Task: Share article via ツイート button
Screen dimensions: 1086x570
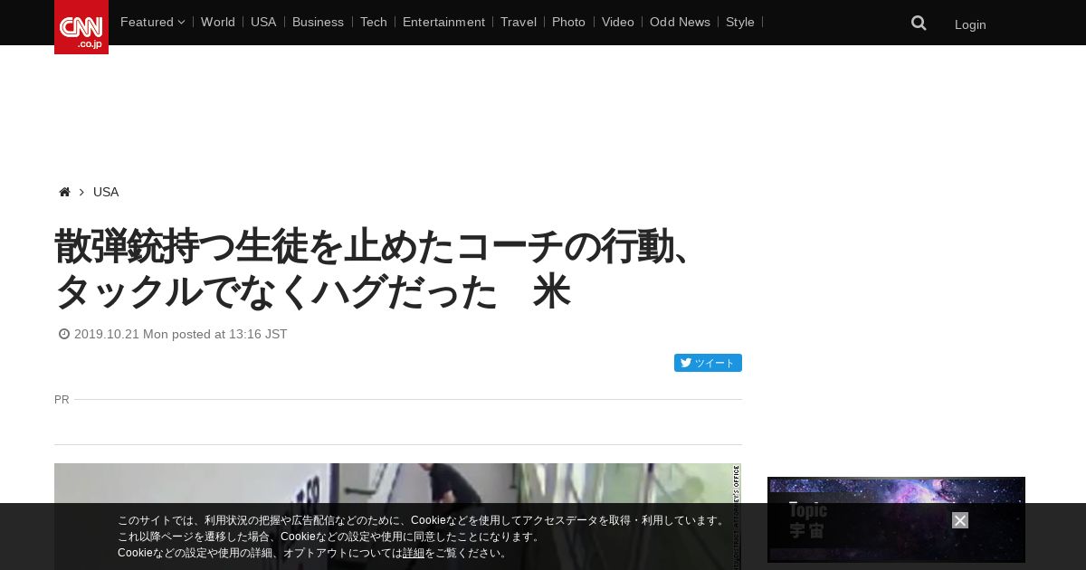Action: pyautogui.click(x=708, y=363)
